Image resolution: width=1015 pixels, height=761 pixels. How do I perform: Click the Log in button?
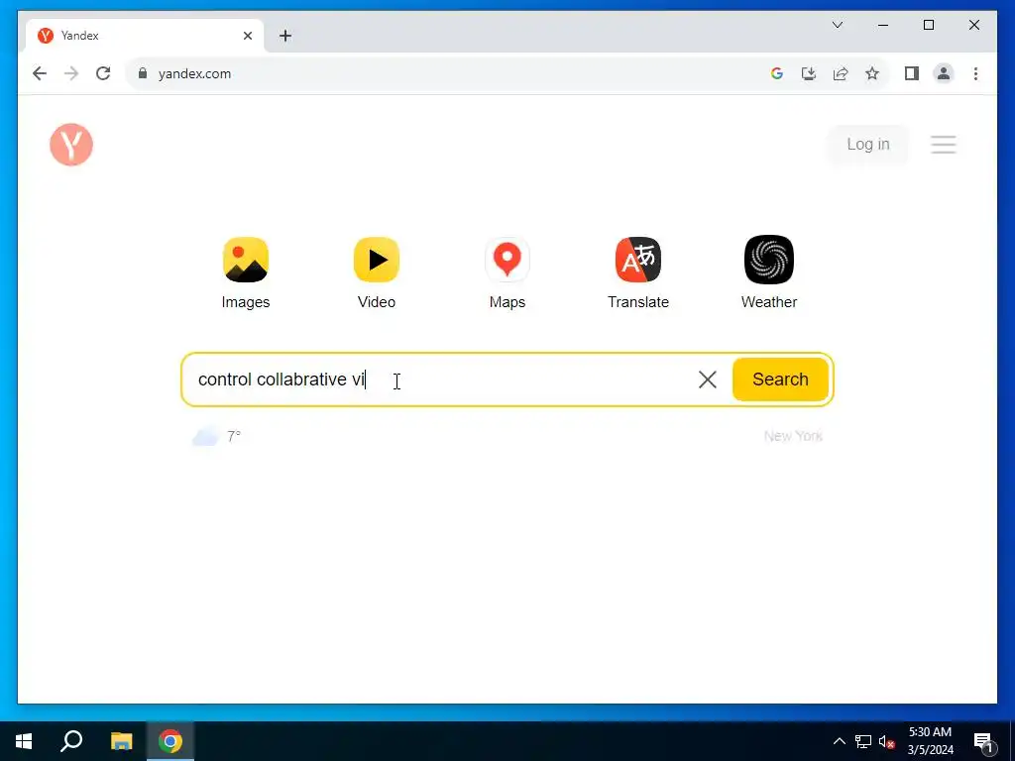[868, 145]
